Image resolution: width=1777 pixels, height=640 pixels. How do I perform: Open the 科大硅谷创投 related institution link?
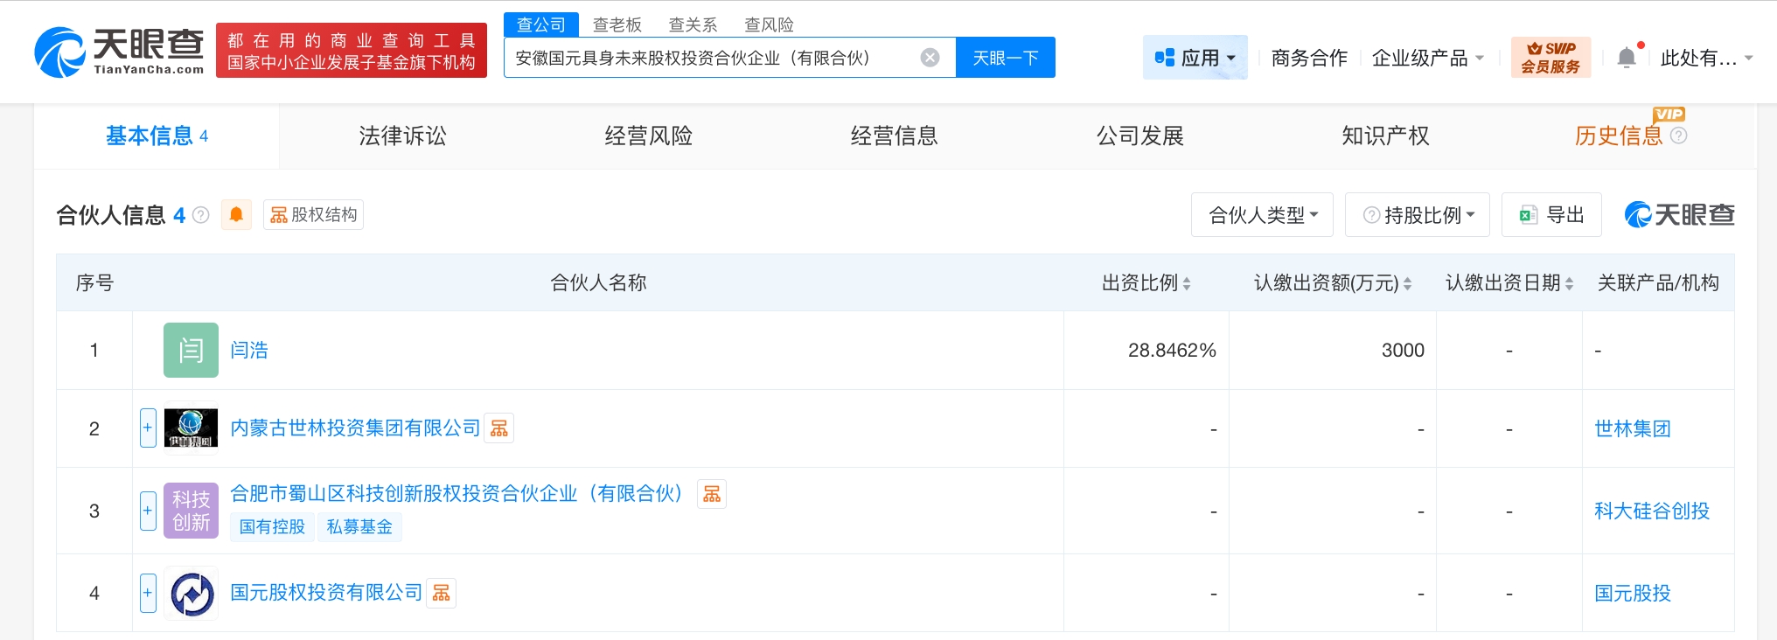pos(1651,511)
